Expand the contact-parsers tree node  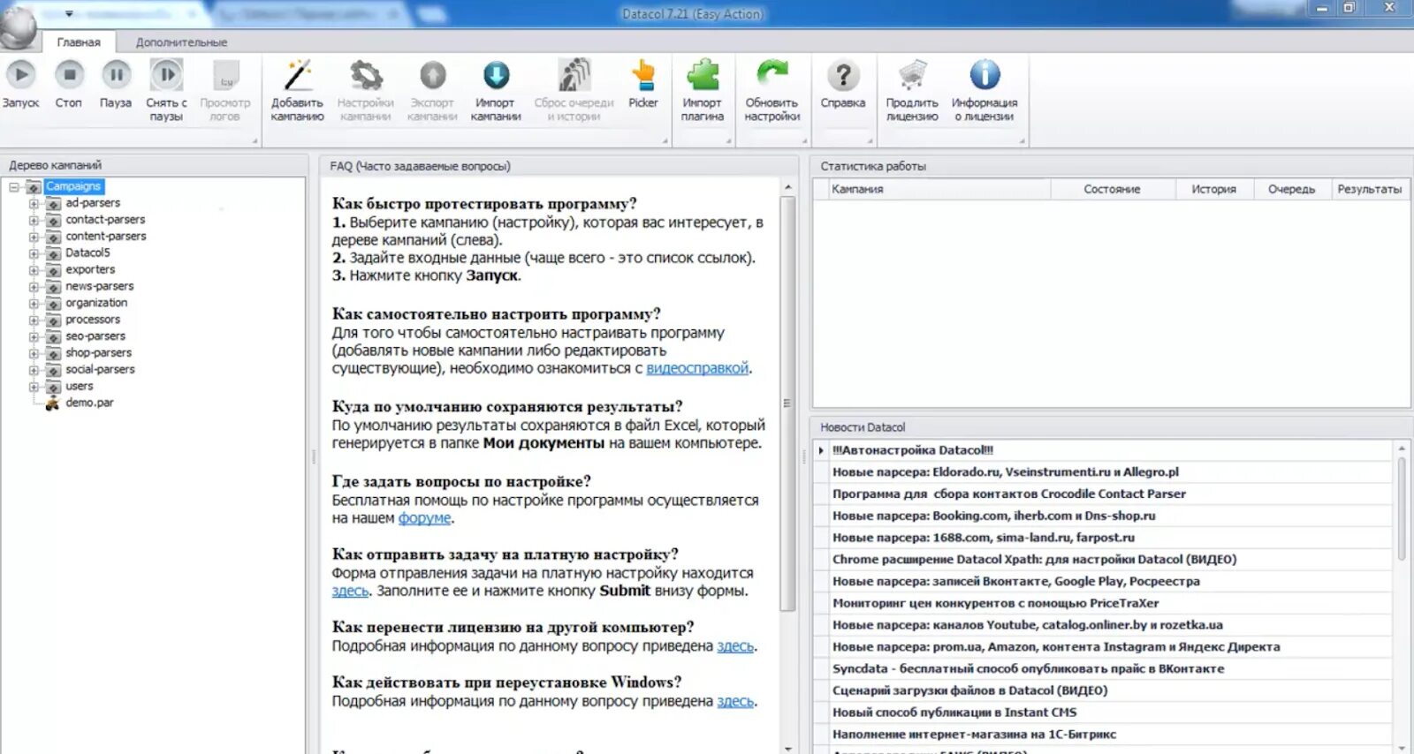coord(34,221)
